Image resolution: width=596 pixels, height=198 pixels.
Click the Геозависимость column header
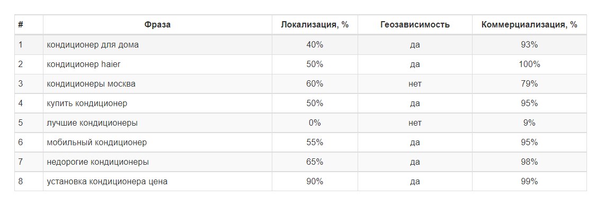[415, 25]
